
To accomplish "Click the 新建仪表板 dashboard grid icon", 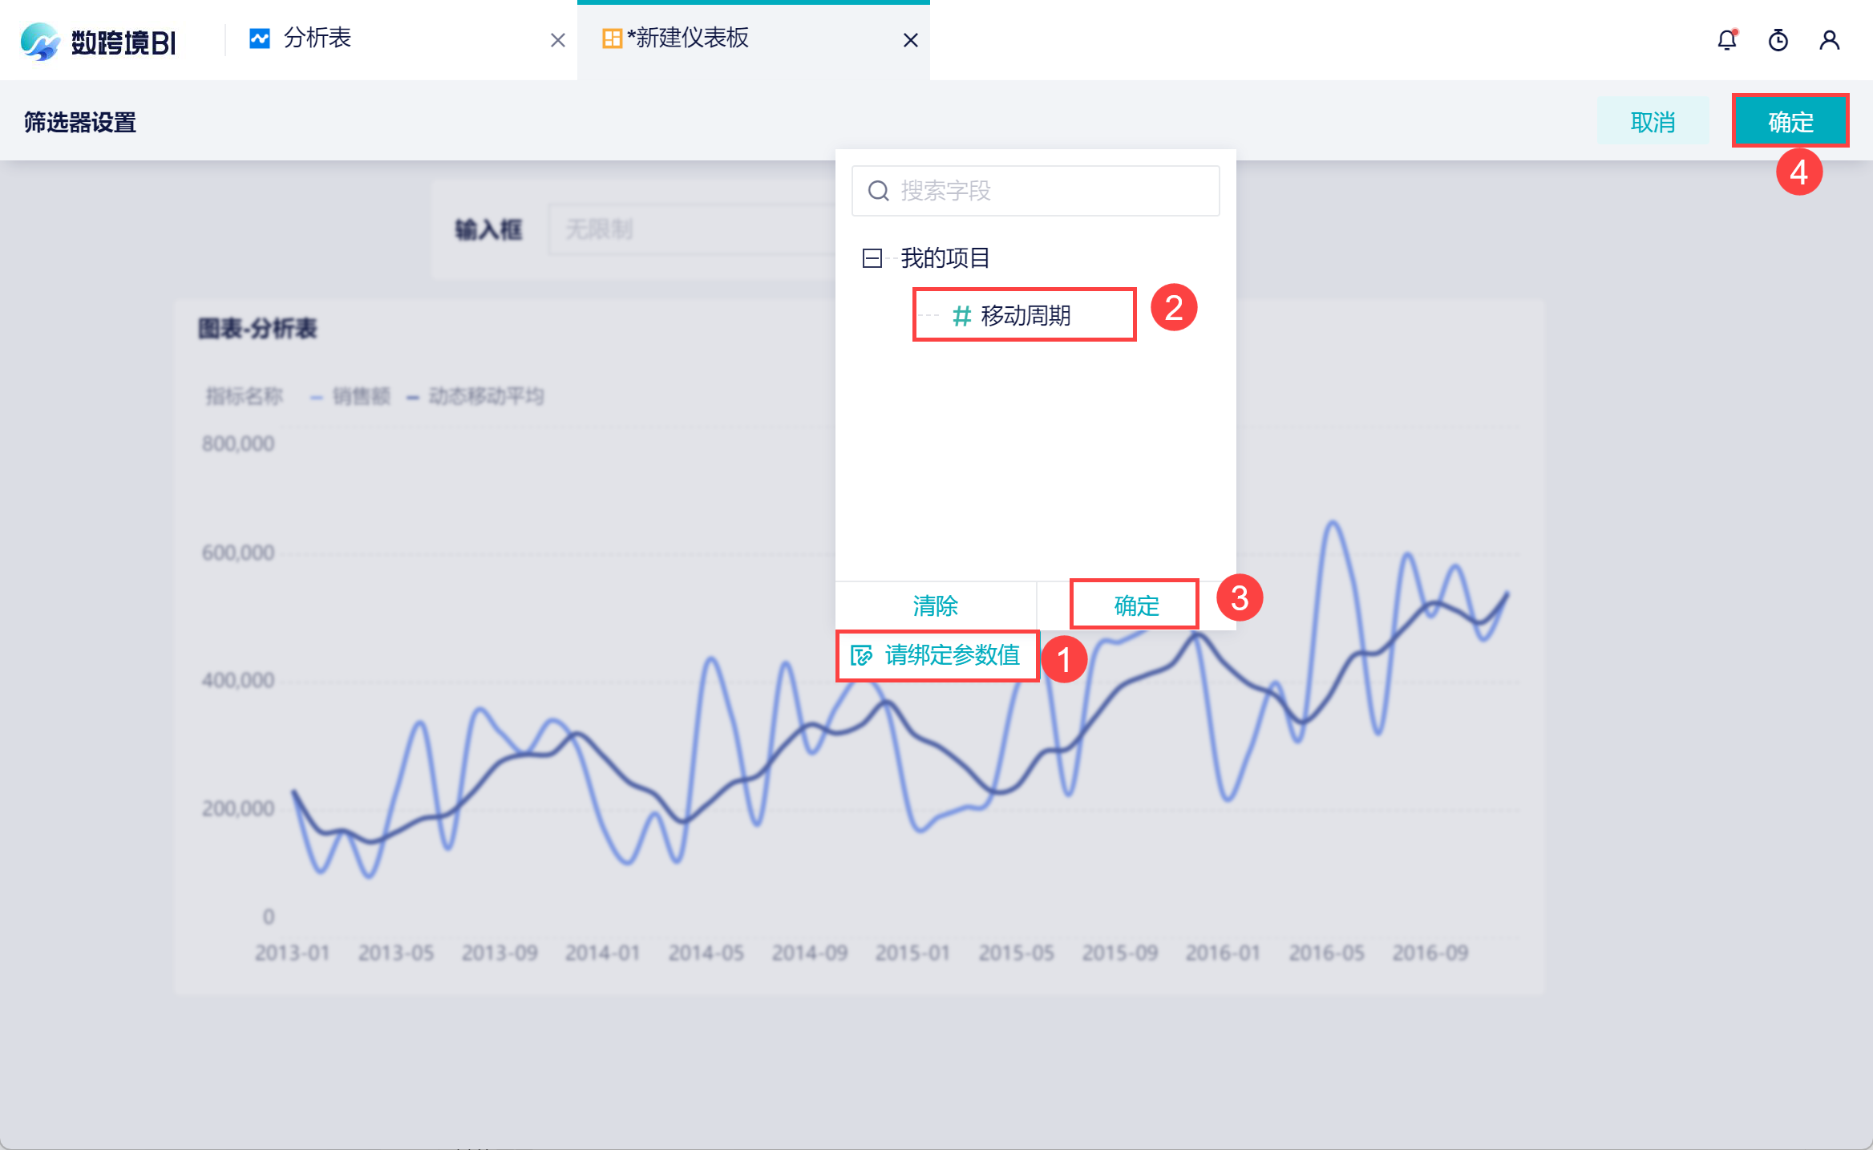I will (612, 38).
